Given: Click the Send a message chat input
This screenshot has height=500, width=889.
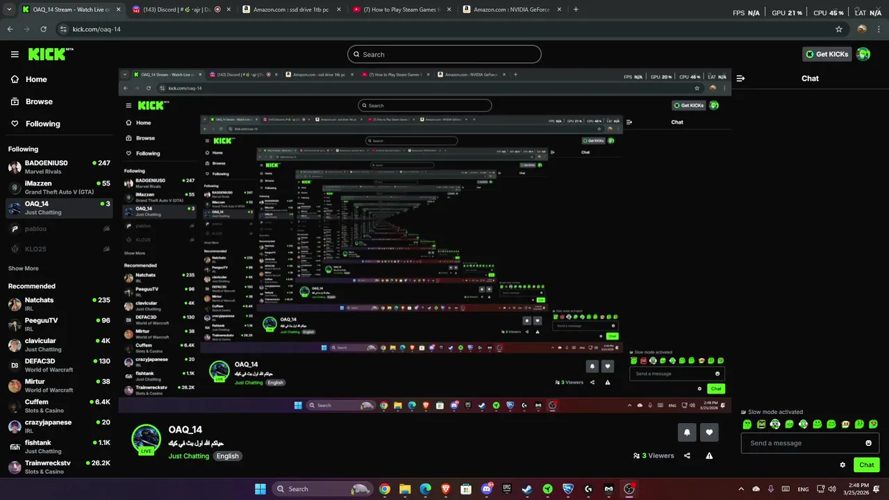Looking at the screenshot, I should (x=810, y=443).
